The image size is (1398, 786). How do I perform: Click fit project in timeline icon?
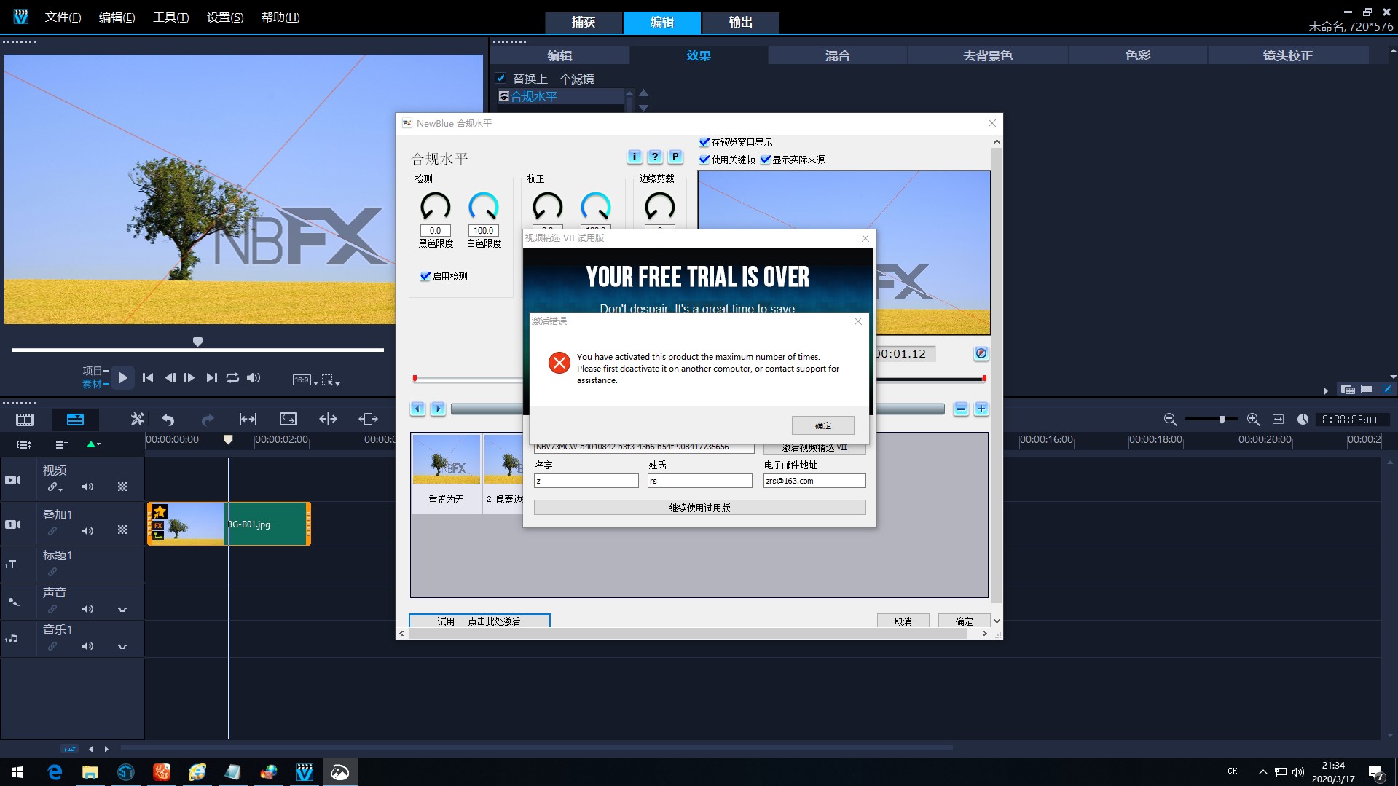coord(1278,419)
